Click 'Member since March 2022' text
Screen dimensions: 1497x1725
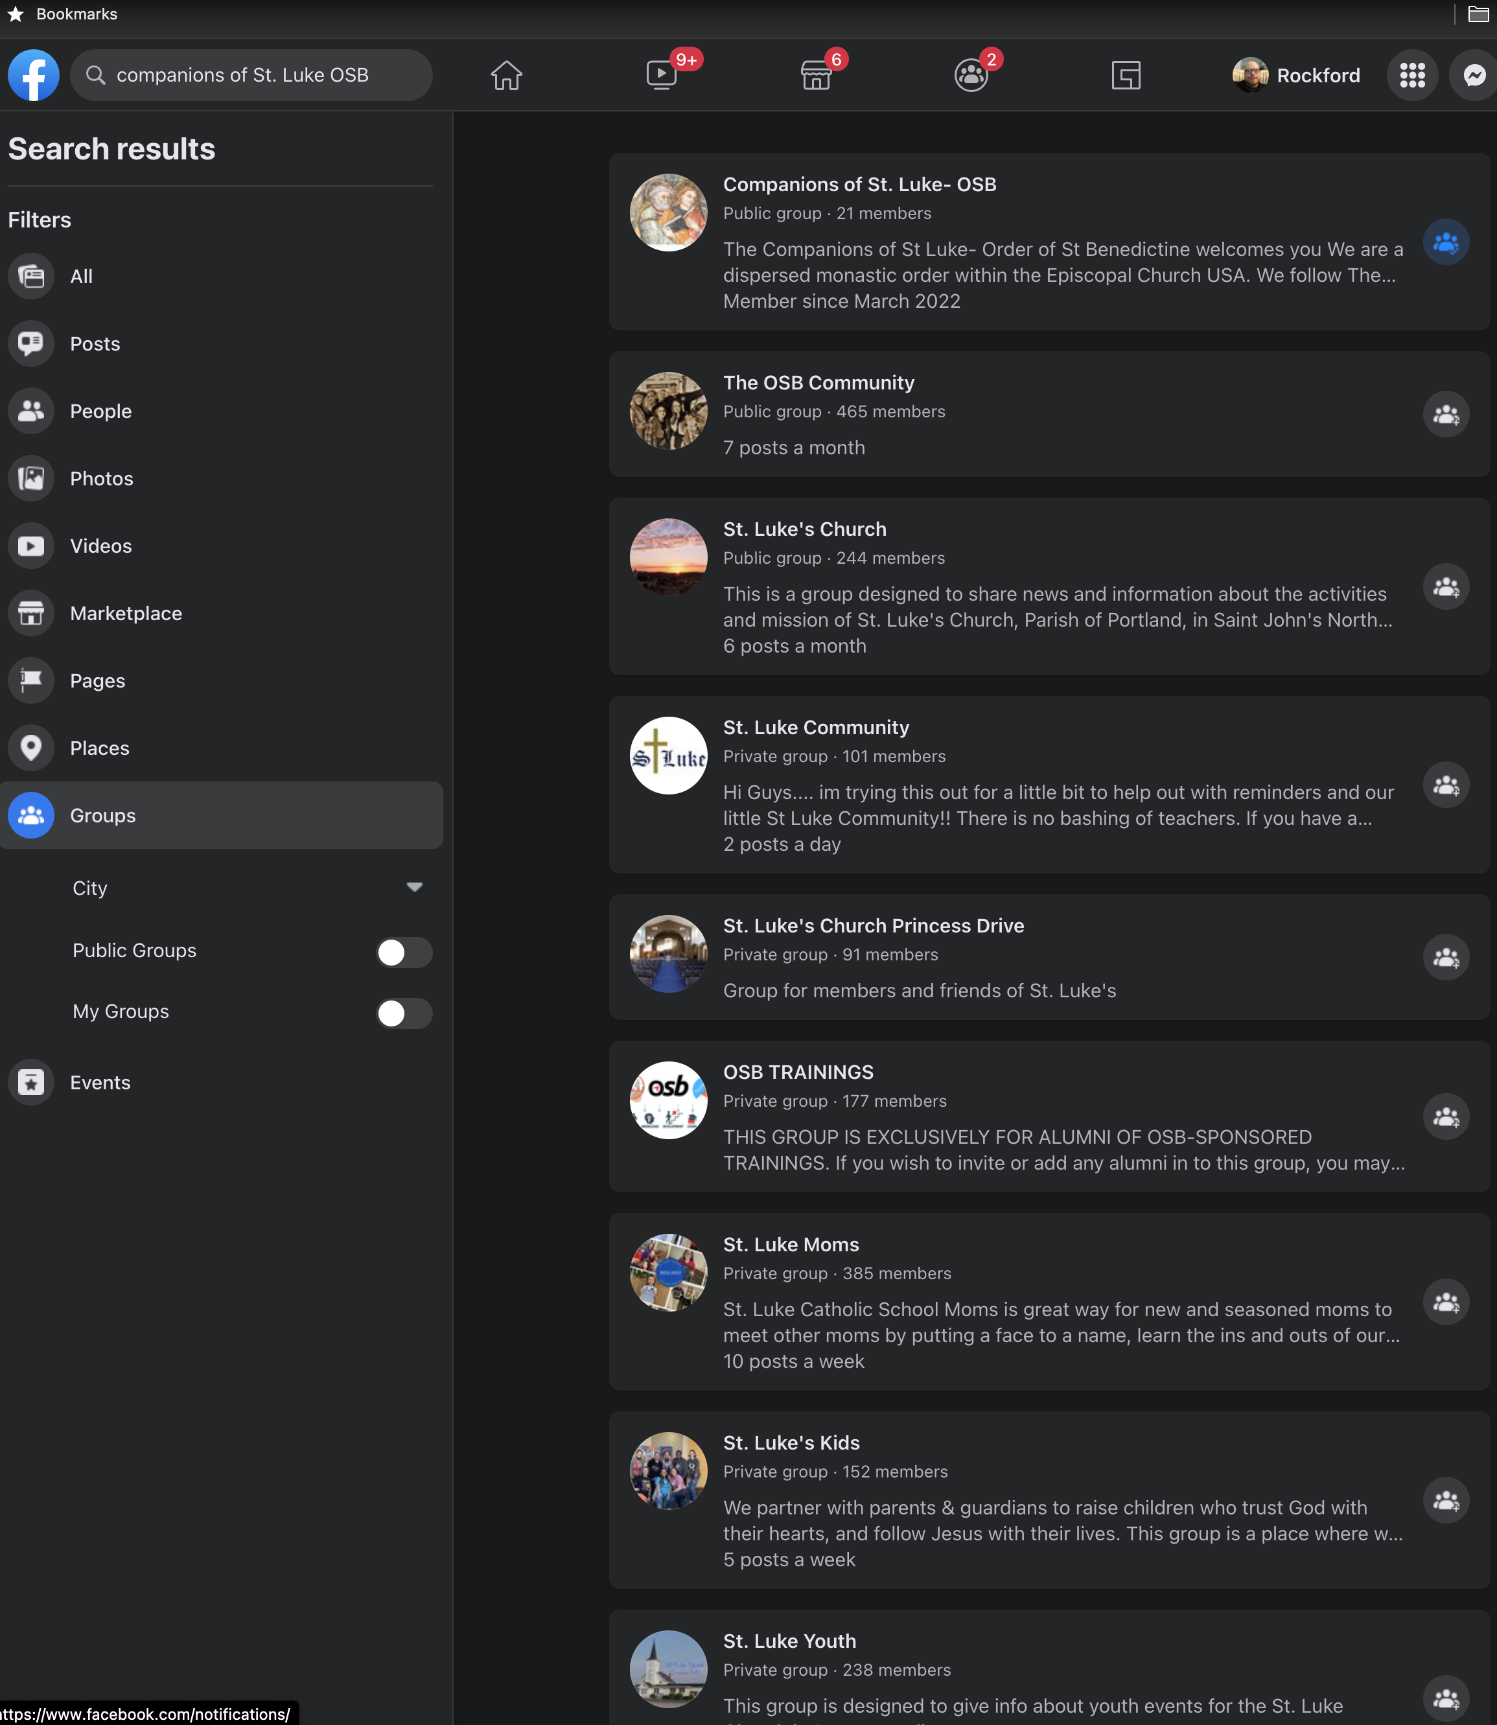tap(841, 301)
